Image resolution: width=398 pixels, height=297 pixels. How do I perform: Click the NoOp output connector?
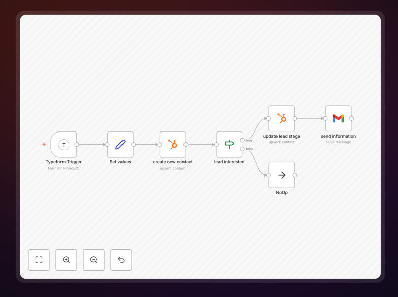(x=295, y=175)
